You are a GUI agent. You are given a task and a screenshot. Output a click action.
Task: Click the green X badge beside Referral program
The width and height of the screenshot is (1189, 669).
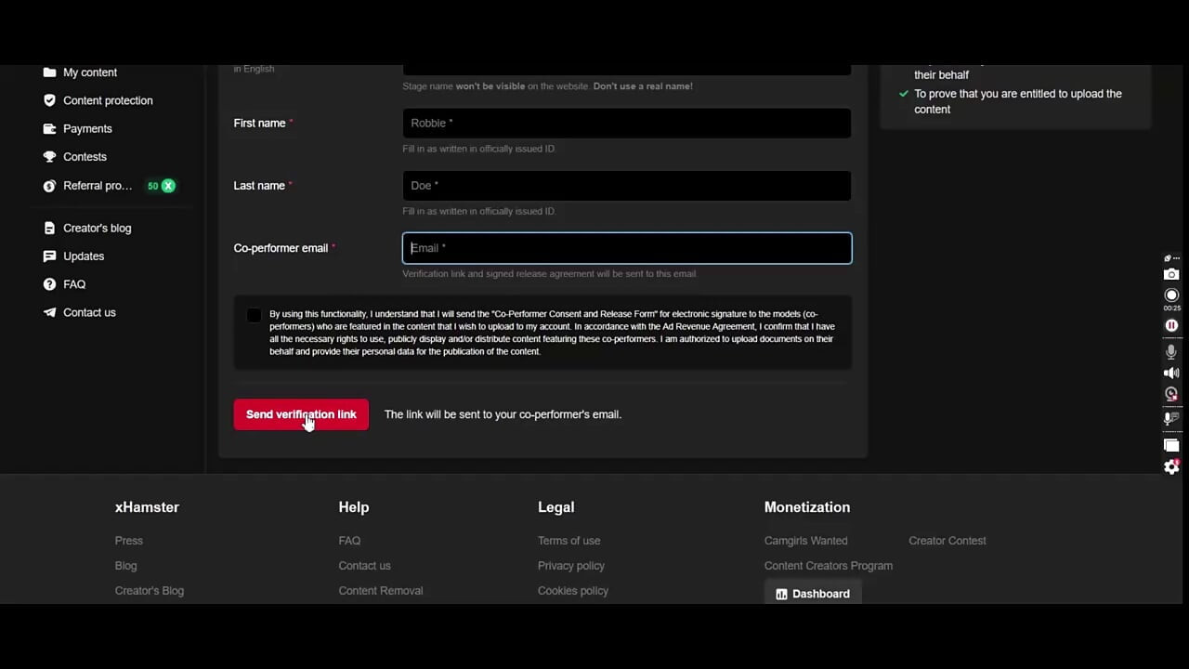(168, 186)
